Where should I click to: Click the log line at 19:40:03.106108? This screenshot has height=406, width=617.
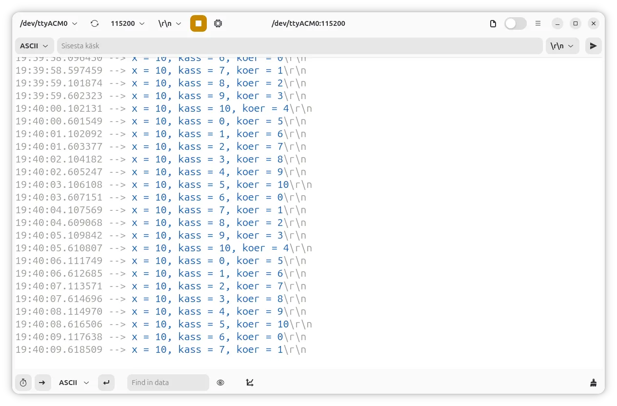tap(164, 184)
